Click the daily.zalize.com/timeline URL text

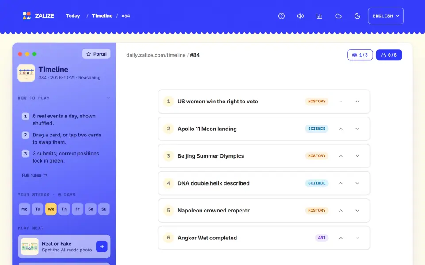[156, 55]
